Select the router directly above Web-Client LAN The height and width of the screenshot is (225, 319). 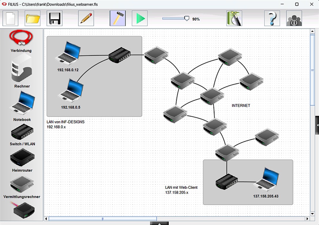(227, 152)
